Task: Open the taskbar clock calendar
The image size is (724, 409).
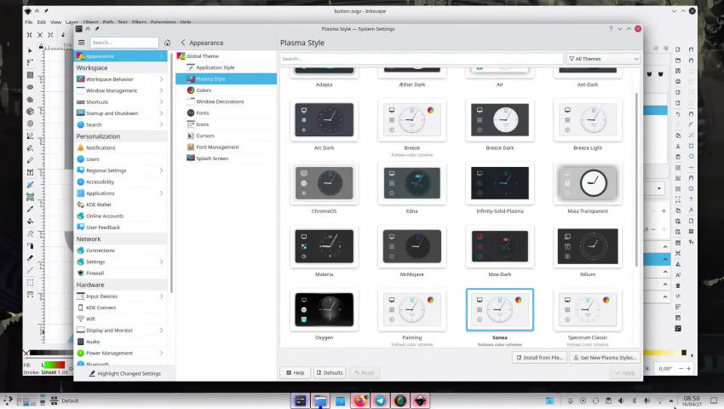Action: point(692,400)
